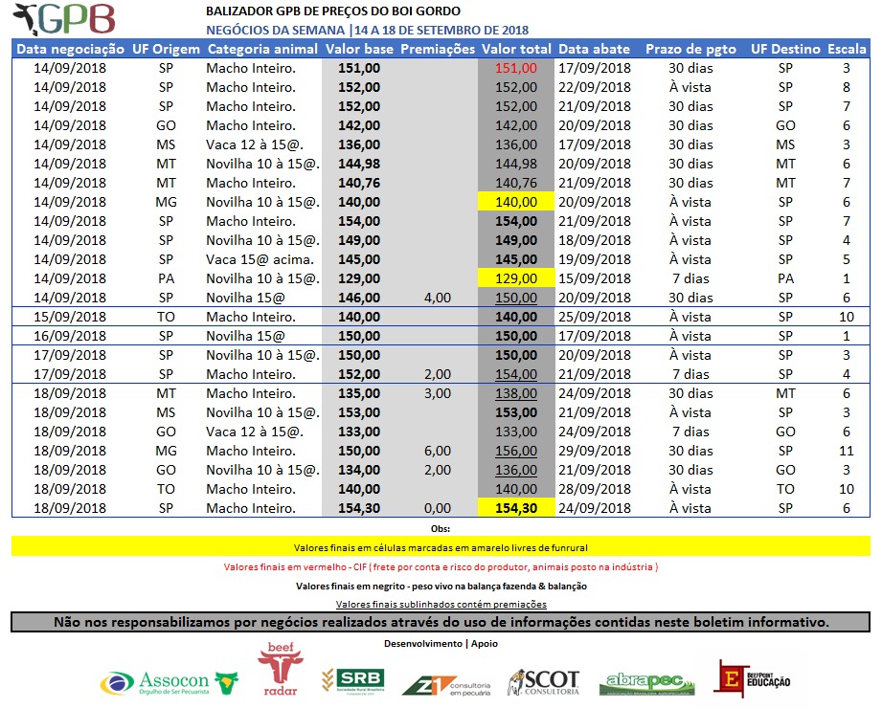Open the Assocon sponsor logo

170,682
